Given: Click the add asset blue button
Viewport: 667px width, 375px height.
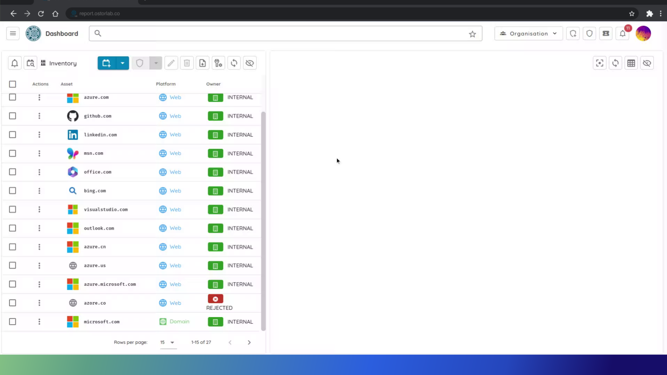Looking at the screenshot, I should 107,63.
